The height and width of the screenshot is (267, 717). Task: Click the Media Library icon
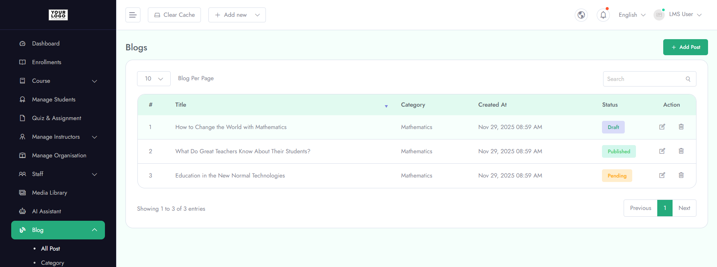[22, 193]
